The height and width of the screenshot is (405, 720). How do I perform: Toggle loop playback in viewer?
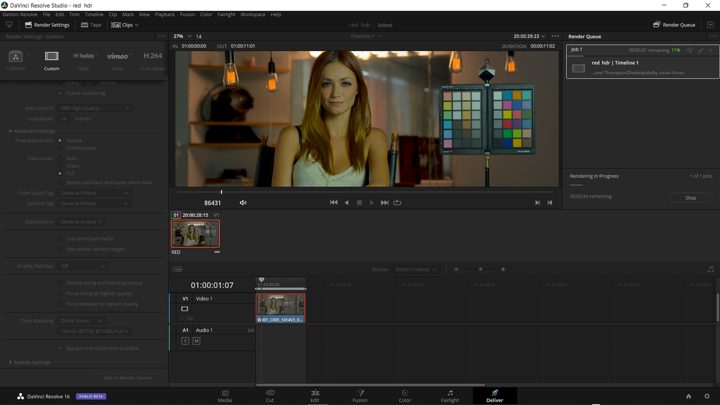(397, 202)
